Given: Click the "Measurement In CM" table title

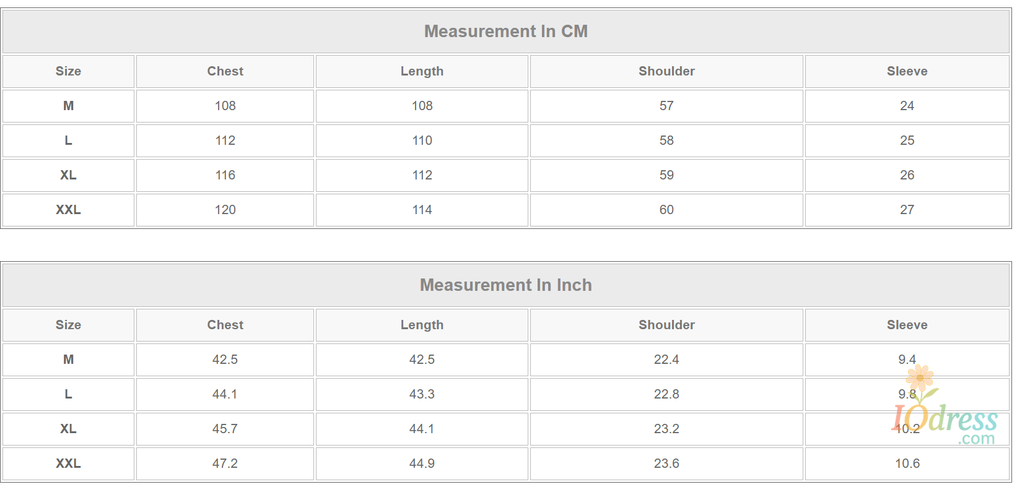Looking at the screenshot, I should click(x=505, y=32).
